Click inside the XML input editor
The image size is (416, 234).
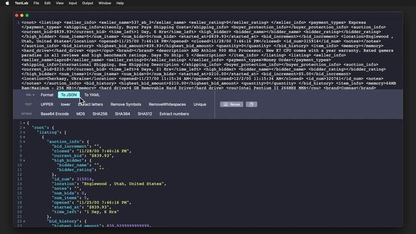208,55
